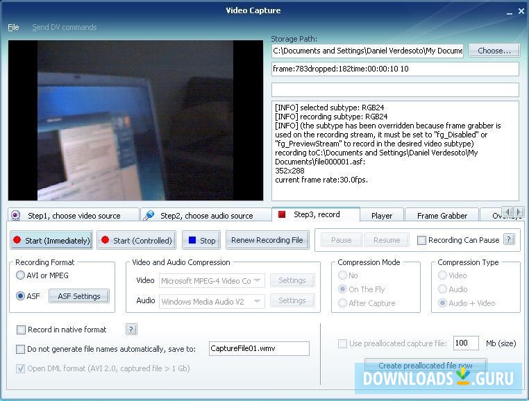Open Video compression Settings

click(292, 280)
